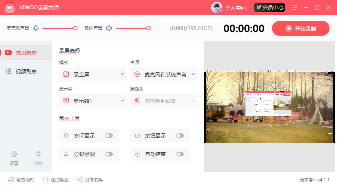
Task: Adjust the 系统声音 volume slider
Action: (x=133, y=28)
